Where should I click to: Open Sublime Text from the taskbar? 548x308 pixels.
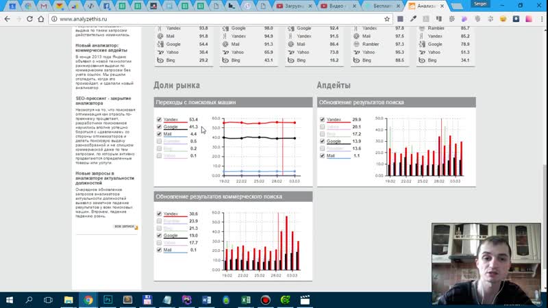point(127,300)
